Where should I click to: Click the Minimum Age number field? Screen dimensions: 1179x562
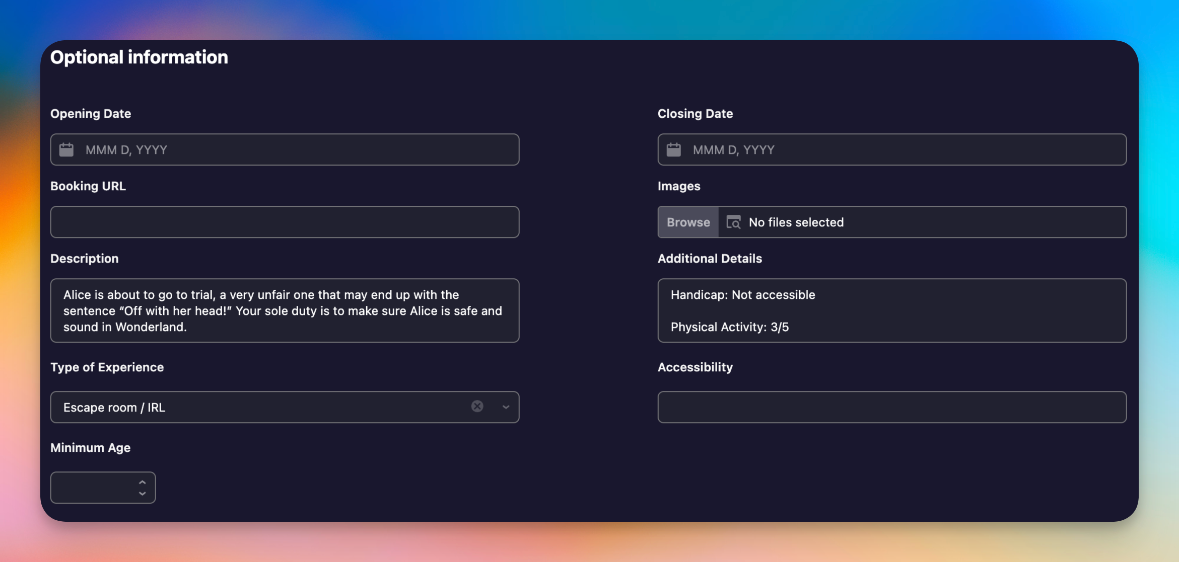(x=93, y=488)
